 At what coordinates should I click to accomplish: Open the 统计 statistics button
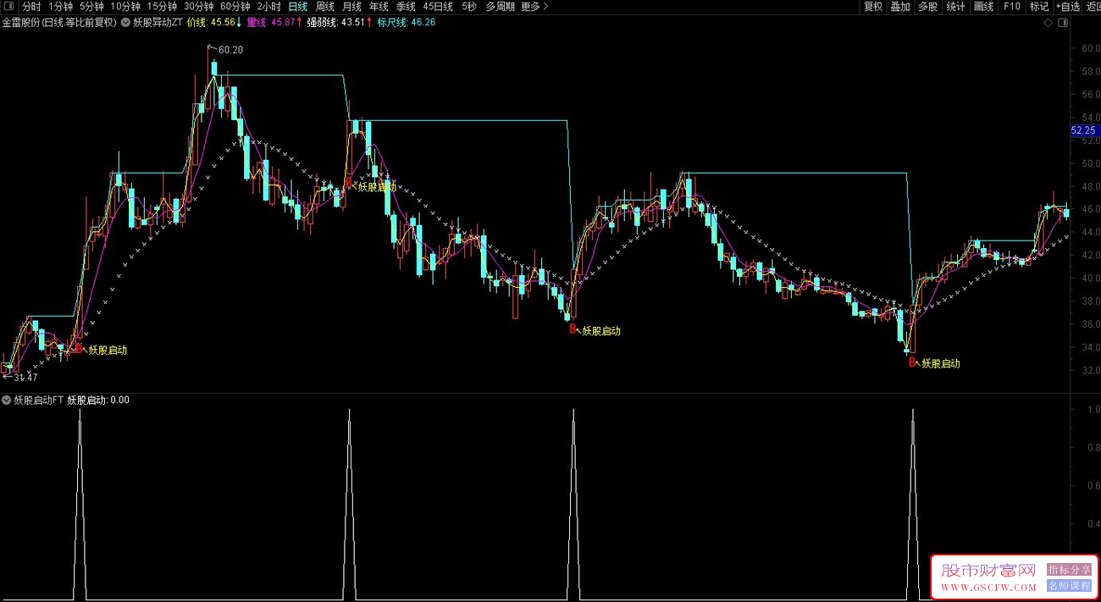click(x=955, y=6)
